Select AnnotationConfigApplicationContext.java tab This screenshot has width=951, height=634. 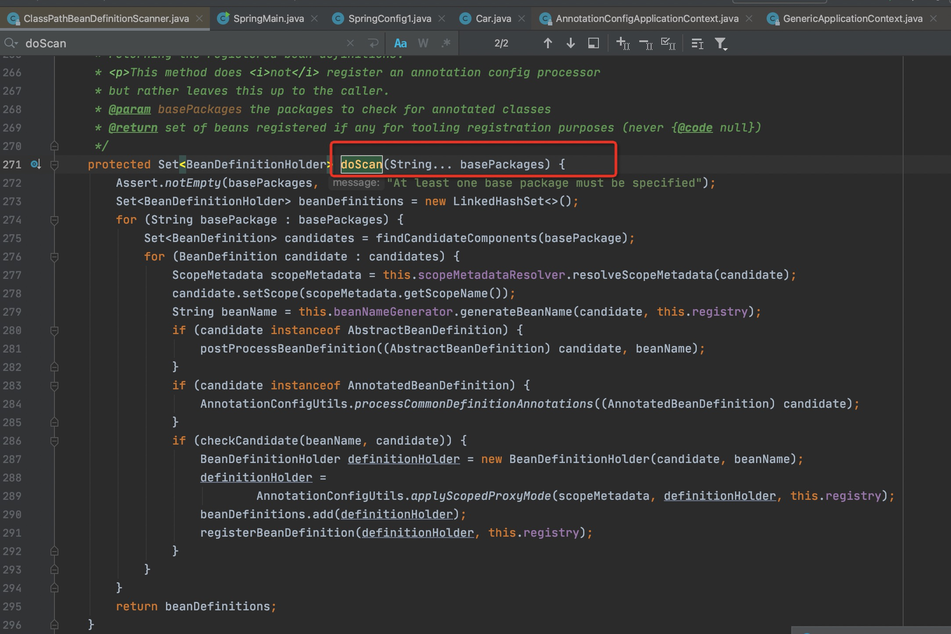647,19
